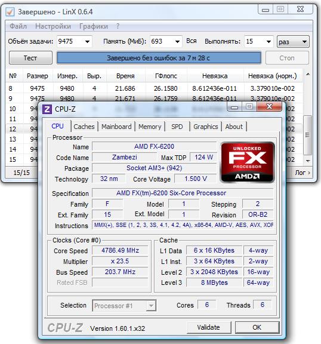Image resolution: width=321 pixels, height=344 pixels.
Task: Switch to the Memory tab
Action: (150, 127)
